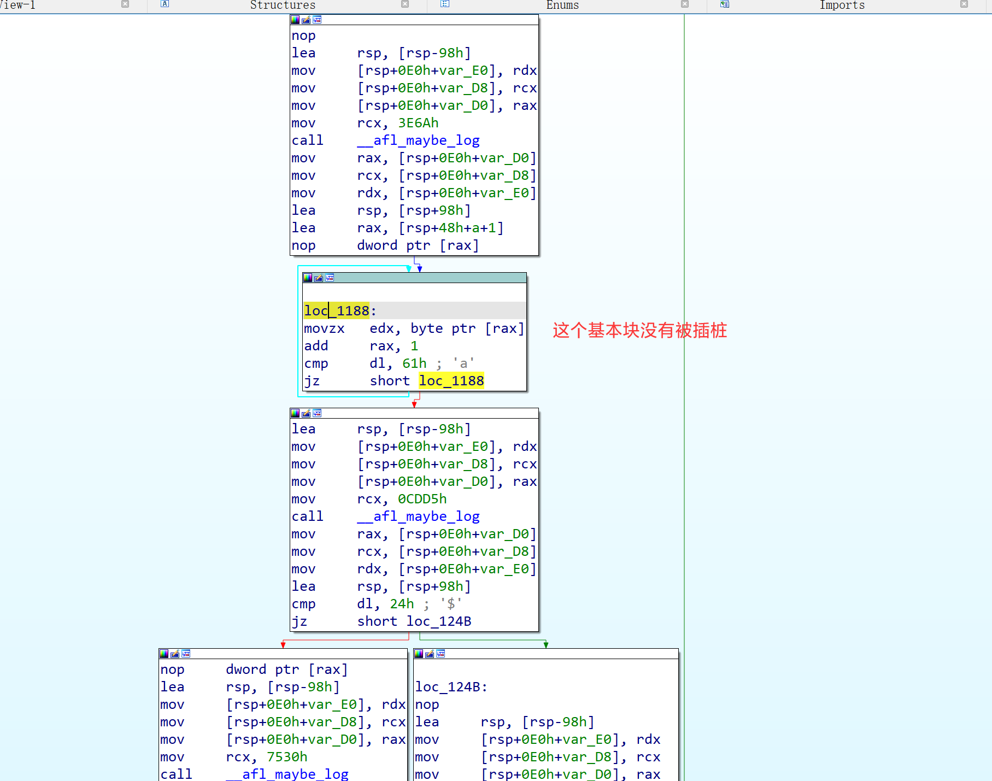Click the 'movzx edx, byte ptr [rax]' line
The width and height of the screenshot is (992, 781).
coord(414,328)
